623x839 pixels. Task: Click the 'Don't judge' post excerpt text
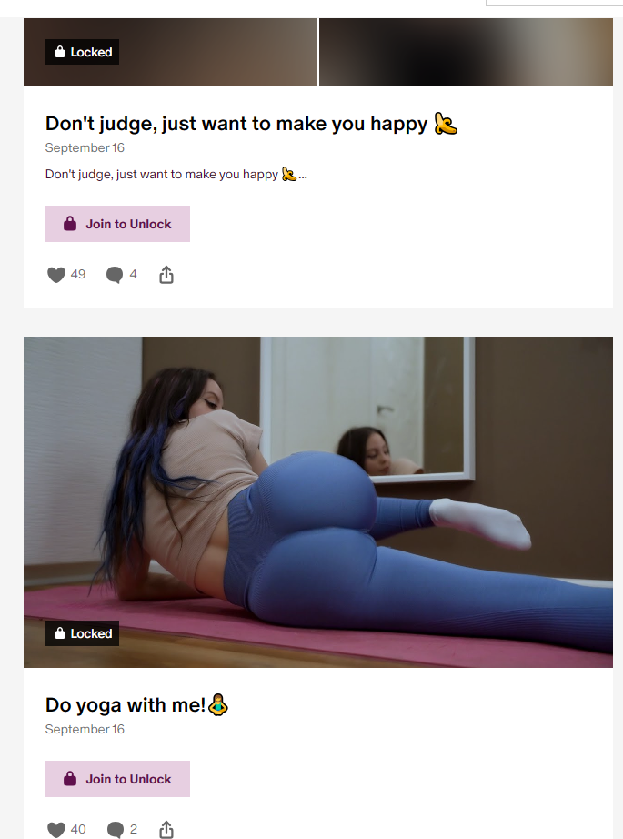(x=176, y=175)
